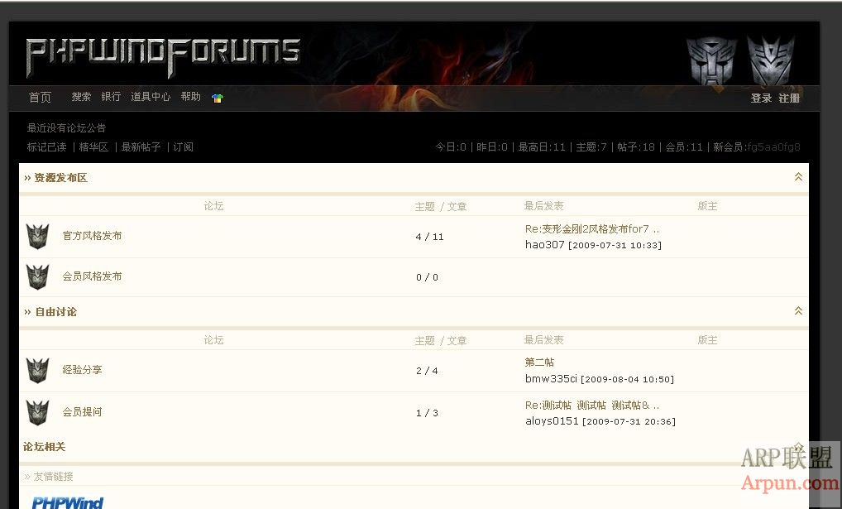
Task: Open the 精华区 link
Action: point(93,147)
